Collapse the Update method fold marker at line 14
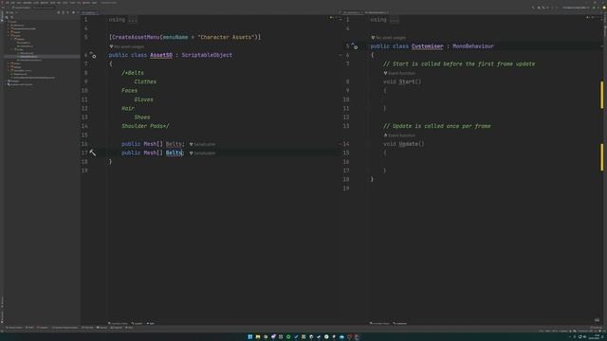This screenshot has height=341, width=607. tap(340, 144)
